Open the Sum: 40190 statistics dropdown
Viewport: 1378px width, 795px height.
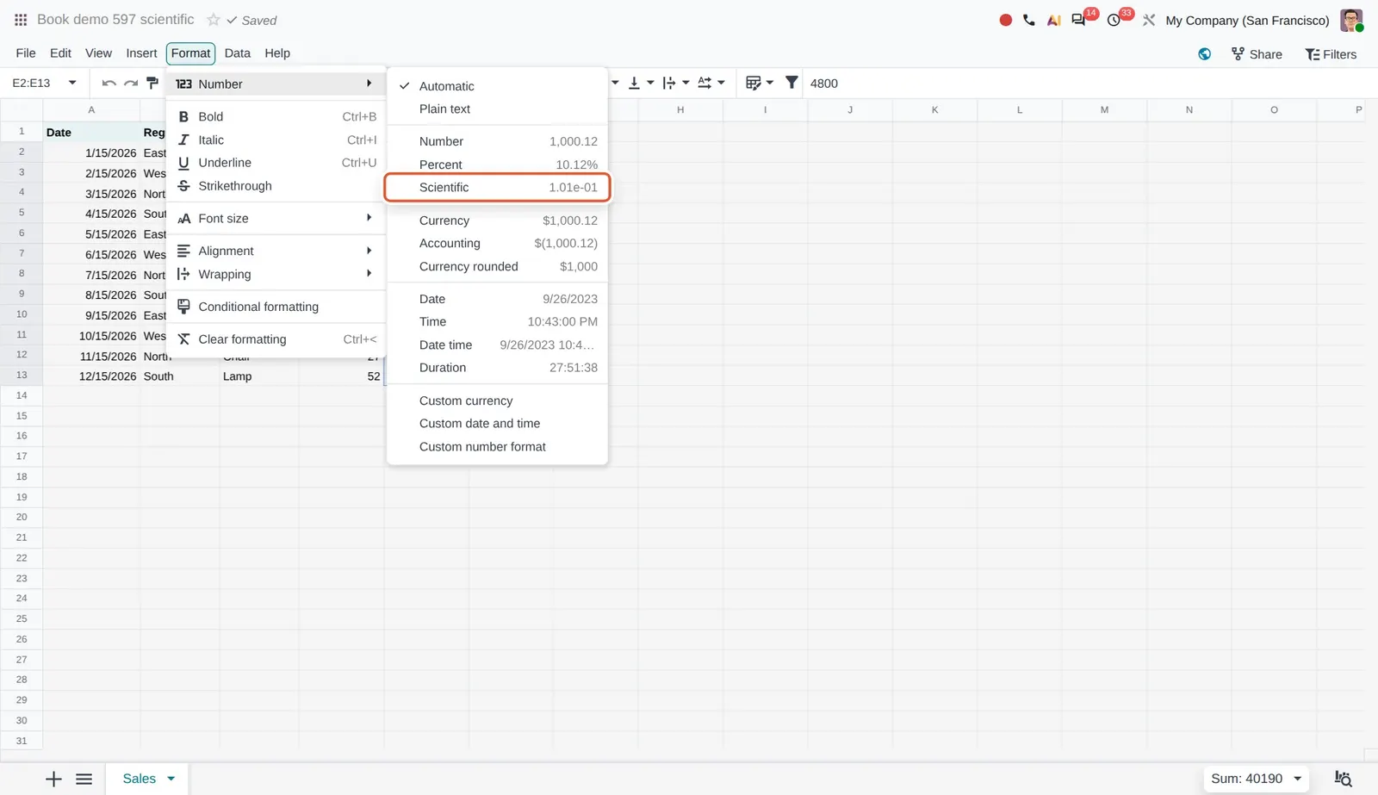click(1256, 779)
